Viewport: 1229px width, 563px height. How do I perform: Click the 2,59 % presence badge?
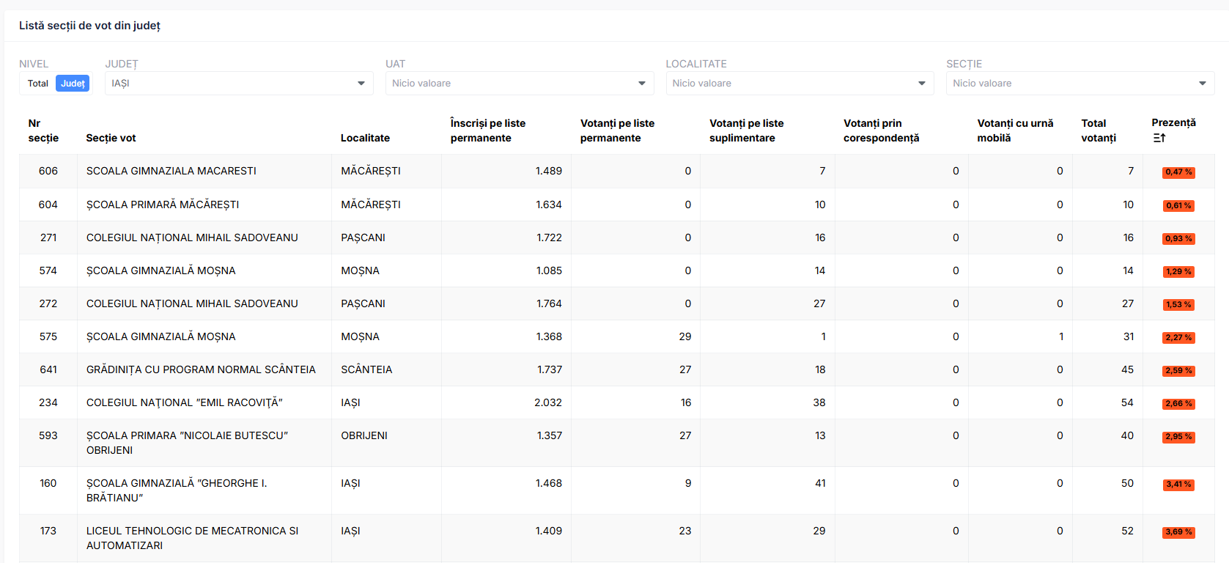(x=1178, y=371)
